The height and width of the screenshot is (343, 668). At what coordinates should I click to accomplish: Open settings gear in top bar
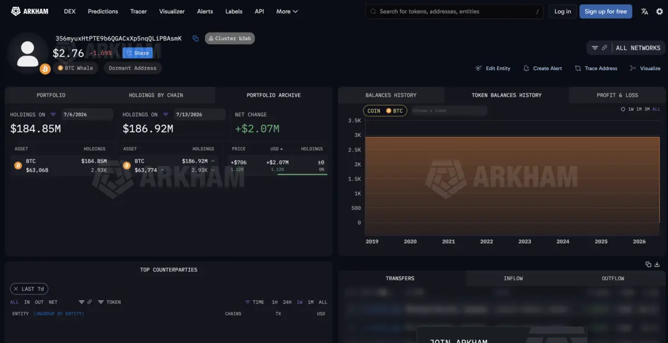pos(660,12)
